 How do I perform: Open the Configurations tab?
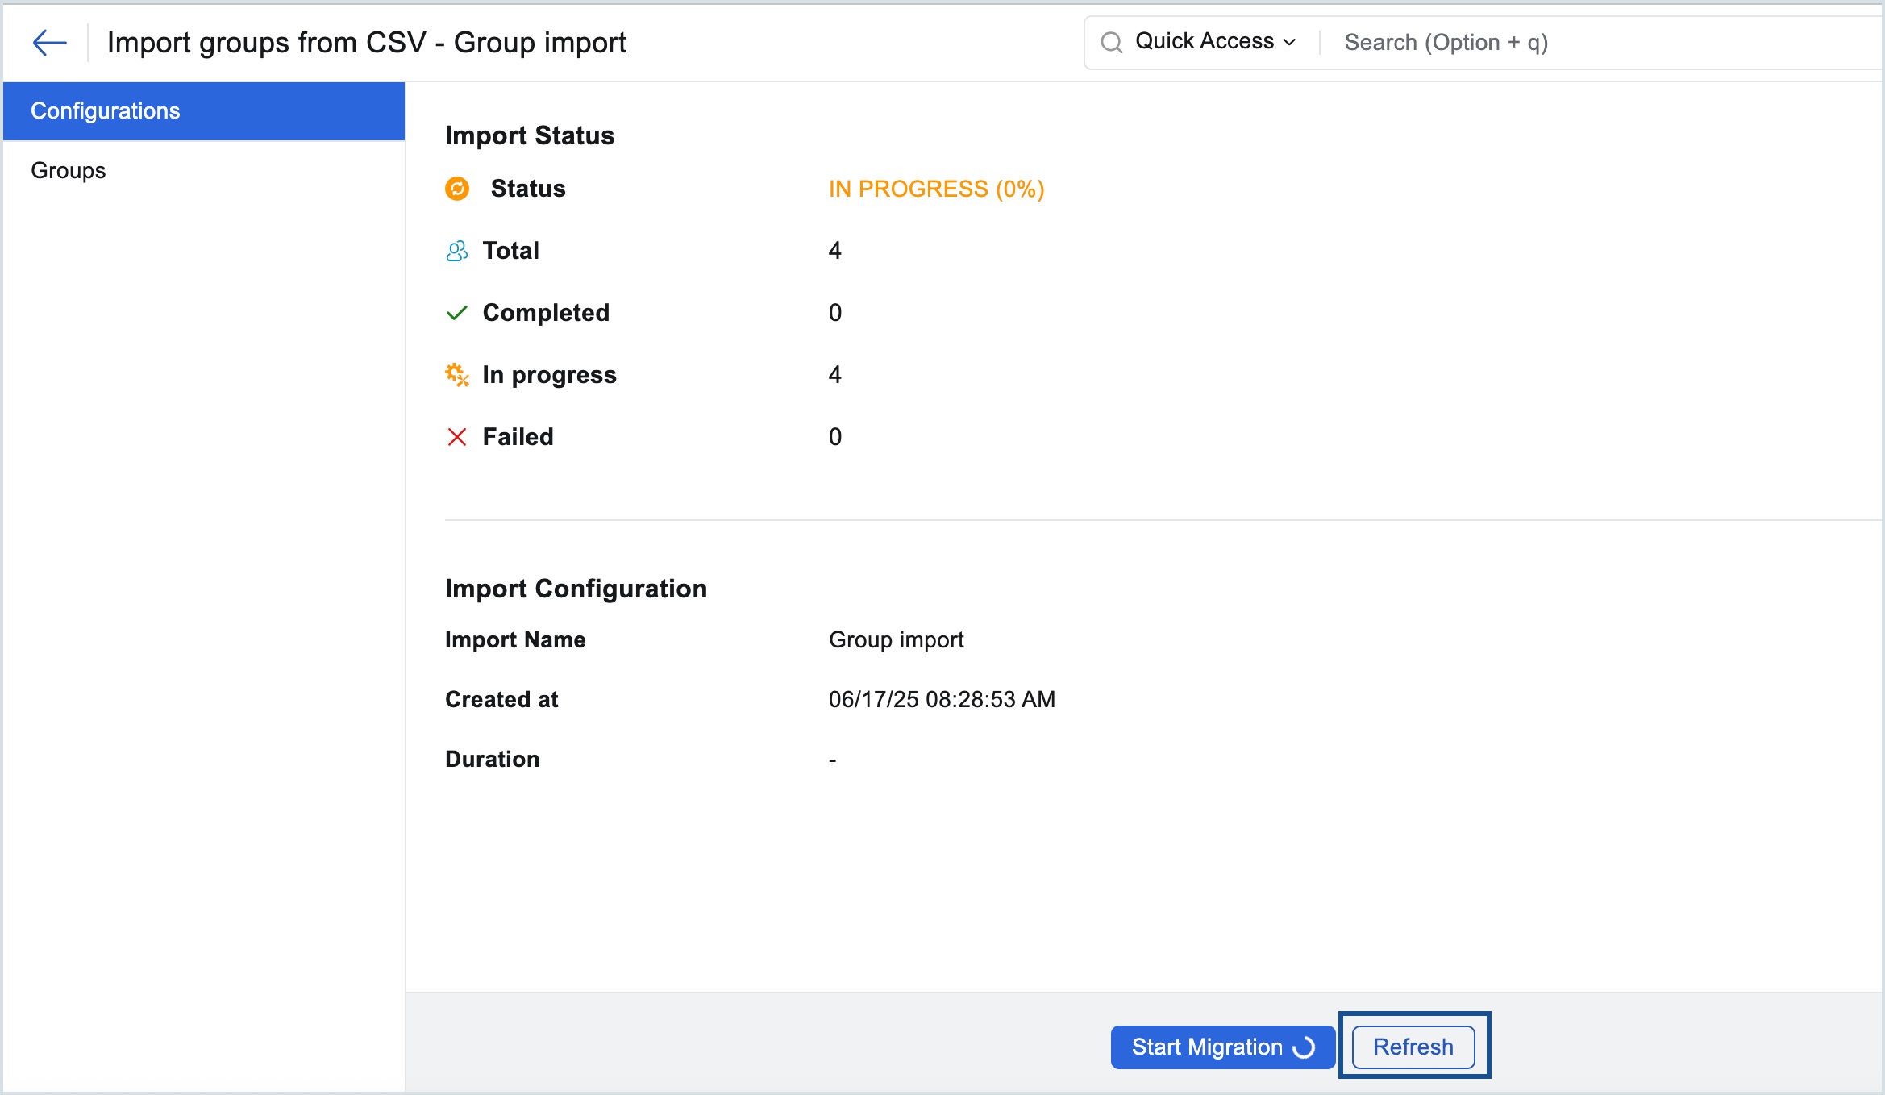[x=204, y=111]
